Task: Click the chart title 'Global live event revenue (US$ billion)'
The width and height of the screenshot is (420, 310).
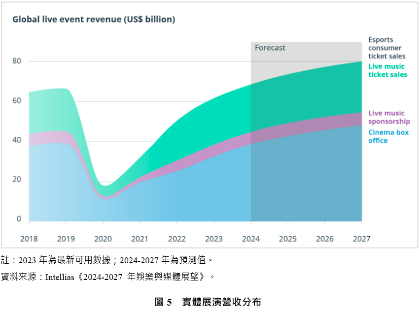Action: click(94, 20)
